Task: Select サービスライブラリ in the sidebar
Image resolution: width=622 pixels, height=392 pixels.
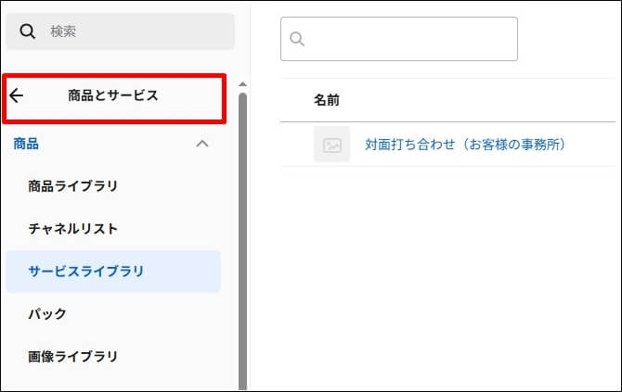Action: [x=113, y=272]
